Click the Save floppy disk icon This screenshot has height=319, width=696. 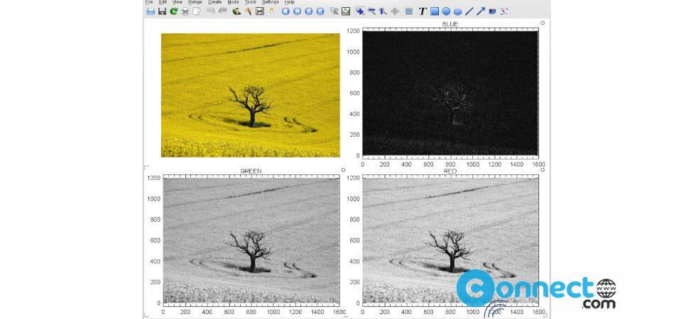[x=162, y=11]
